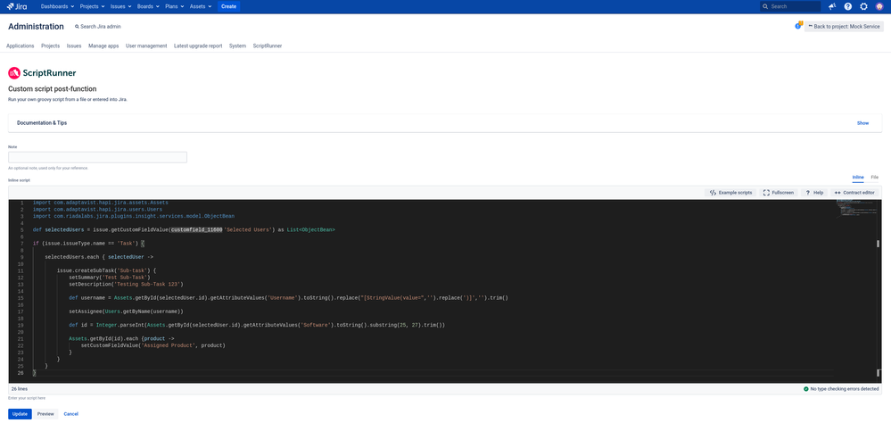The height and width of the screenshot is (423, 891).
Task: Open the Issues admin tab
Action: [x=74, y=46]
